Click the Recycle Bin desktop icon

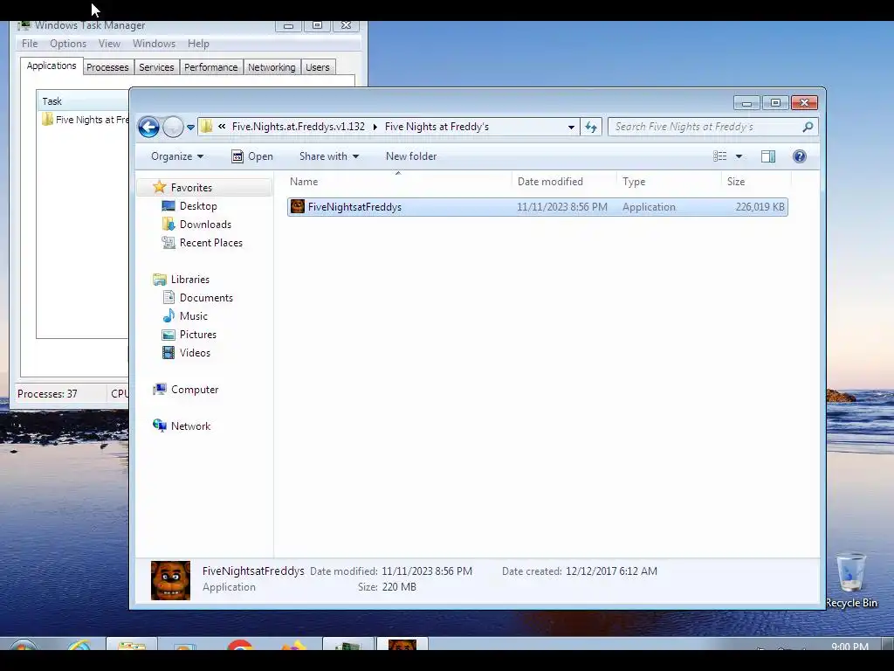[x=850, y=580]
